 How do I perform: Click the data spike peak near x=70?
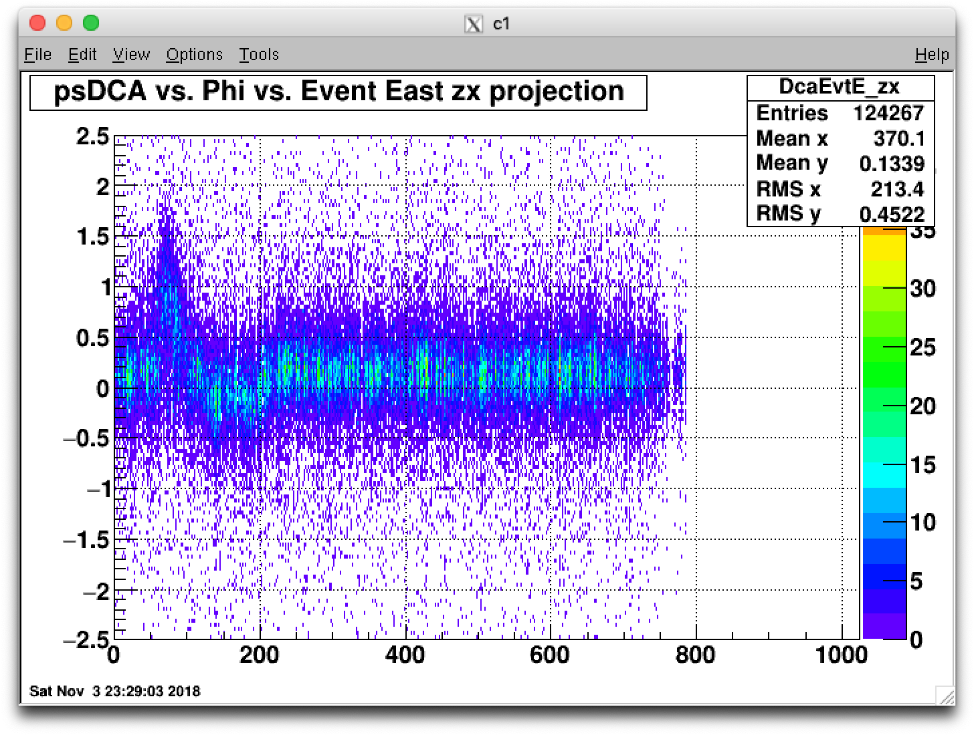pos(166,220)
